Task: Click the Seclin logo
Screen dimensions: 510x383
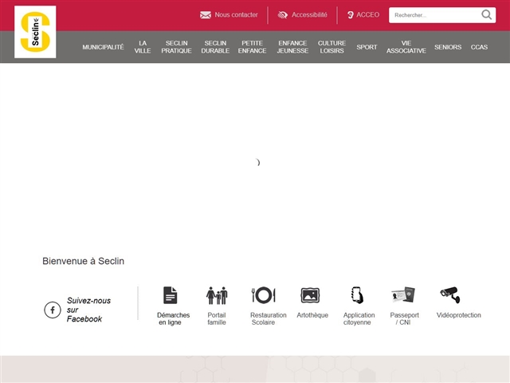Action: tap(35, 32)
